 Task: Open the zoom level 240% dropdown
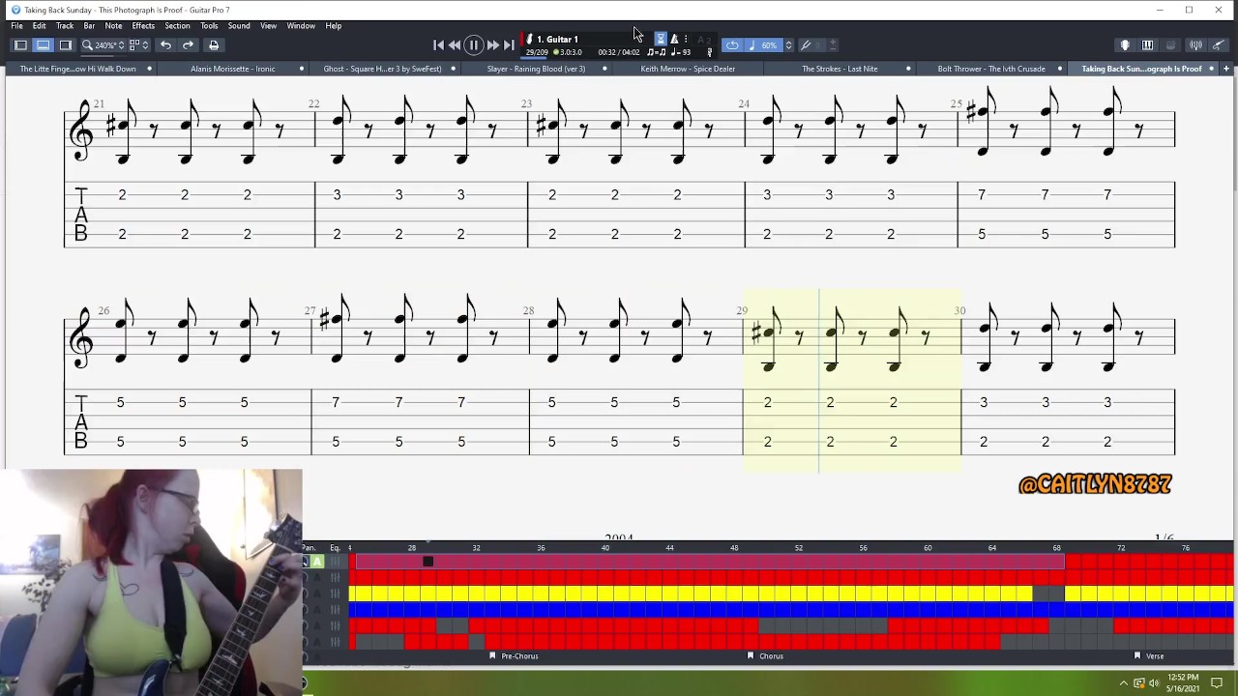pos(120,45)
